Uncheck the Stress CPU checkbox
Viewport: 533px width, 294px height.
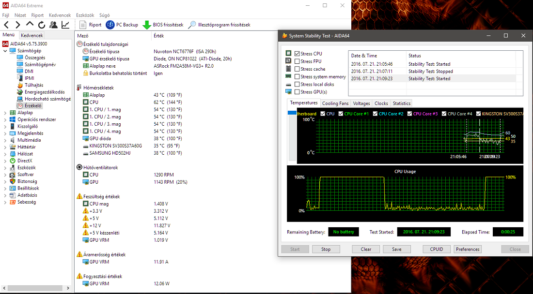(x=297, y=54)
